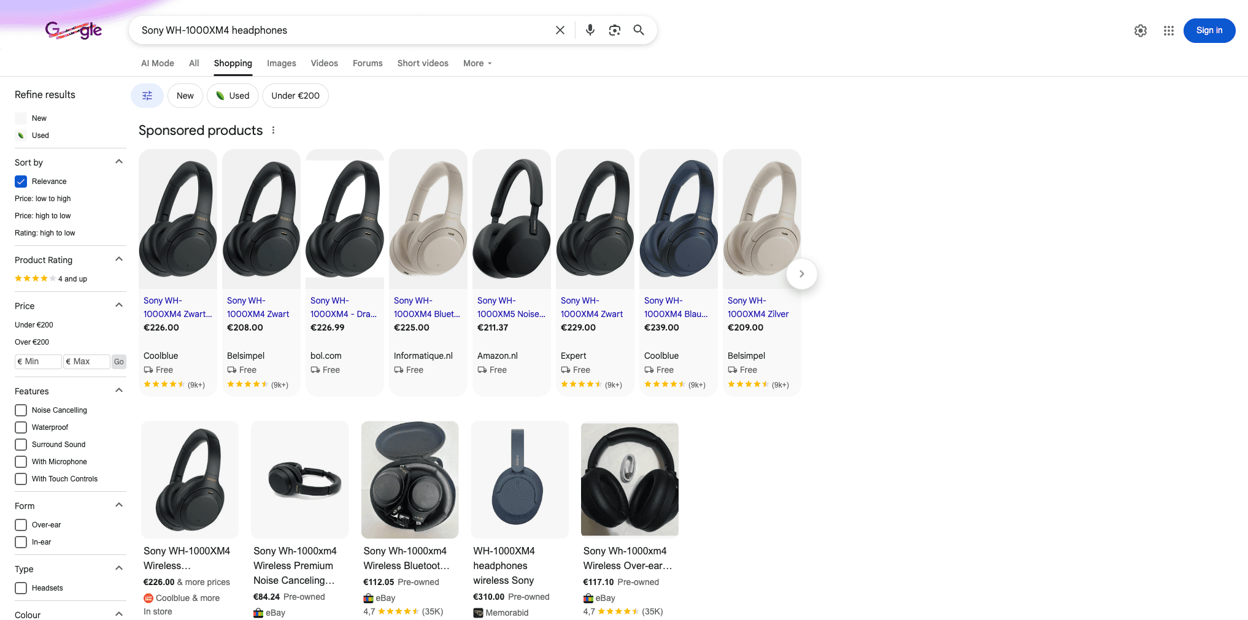Open the Google apps grid icon
This screenshot has height=620, width=1248.
point(1169,30)
